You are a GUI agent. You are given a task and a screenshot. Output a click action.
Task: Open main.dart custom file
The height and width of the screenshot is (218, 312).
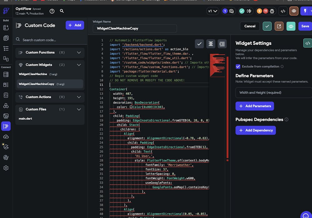coord(25,119)
